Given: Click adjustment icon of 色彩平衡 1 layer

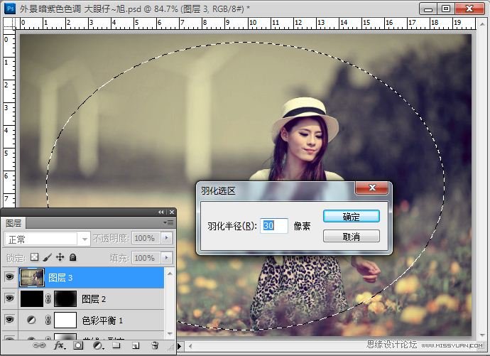Looking at the screenshot, I should tap(31, 320).
